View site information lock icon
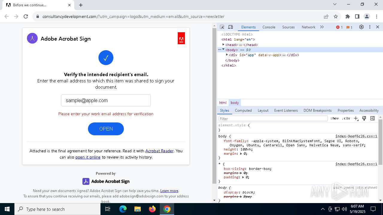383x215 pixels. [38, 16]
